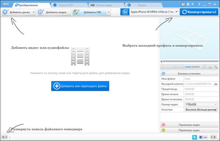This screenshot has width=220, height=141.
Task: Open dropdown arrow next to Добавить URL
Action: (109, 12)
